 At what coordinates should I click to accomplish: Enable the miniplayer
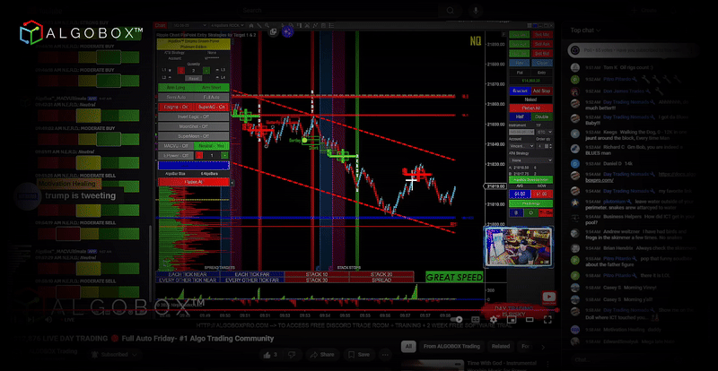pyautogui.click(x=510, y=319)
